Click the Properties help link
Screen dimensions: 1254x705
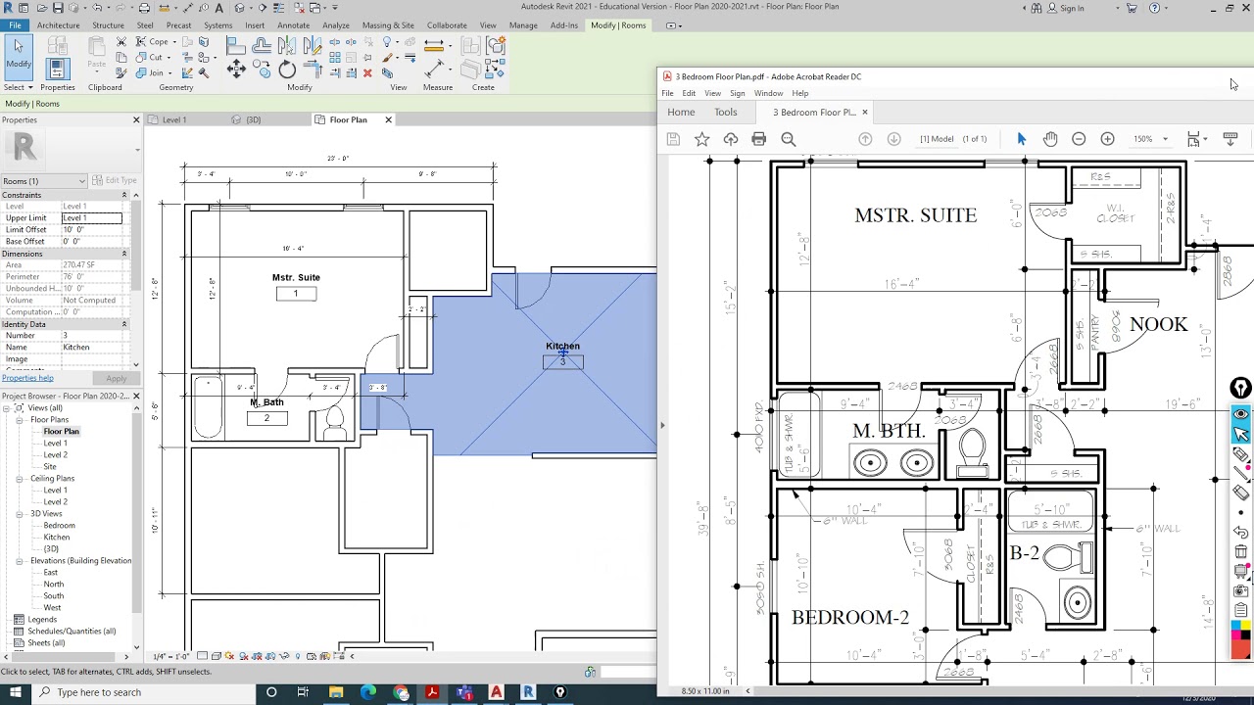27,378
